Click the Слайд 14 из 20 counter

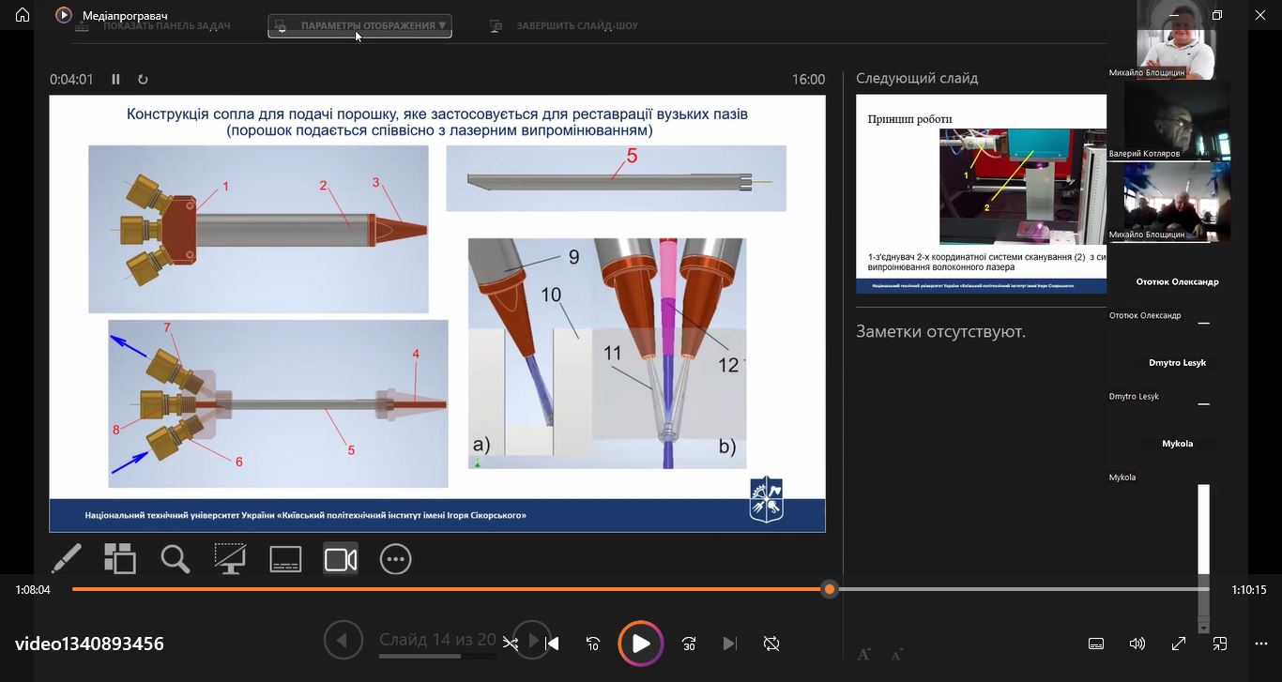(437, 640)
